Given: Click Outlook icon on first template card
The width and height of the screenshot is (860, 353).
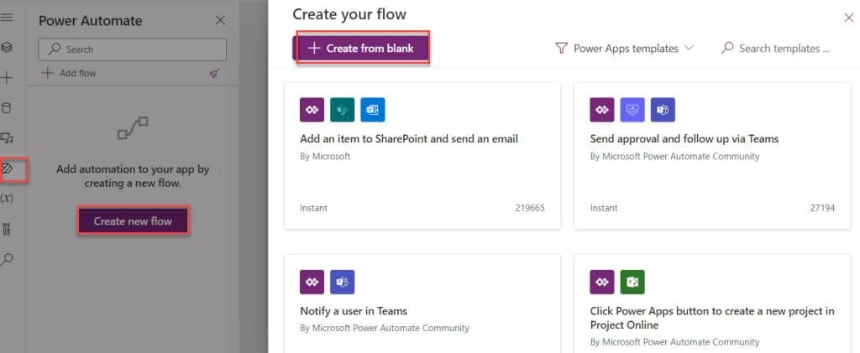Looking at the screenshot, I should (373, 110).
